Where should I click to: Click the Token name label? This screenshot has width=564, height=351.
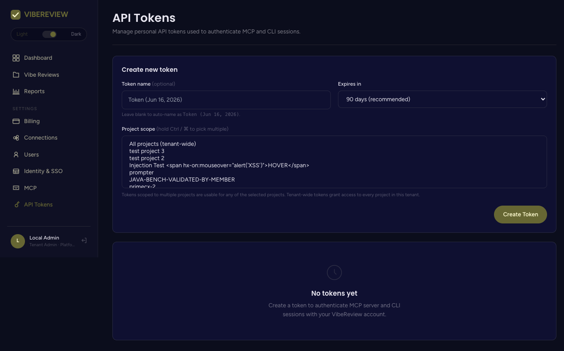136,84
